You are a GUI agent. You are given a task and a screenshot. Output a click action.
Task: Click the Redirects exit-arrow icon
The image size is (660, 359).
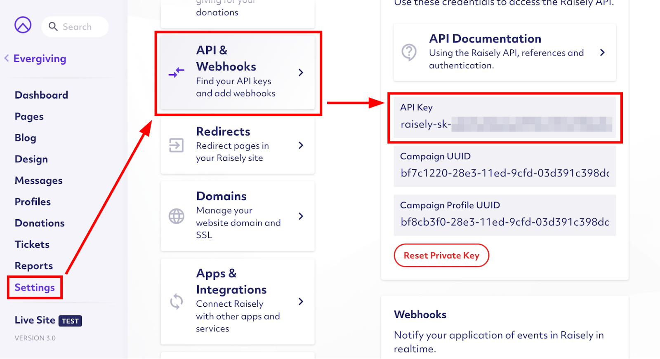click(176, 145)
